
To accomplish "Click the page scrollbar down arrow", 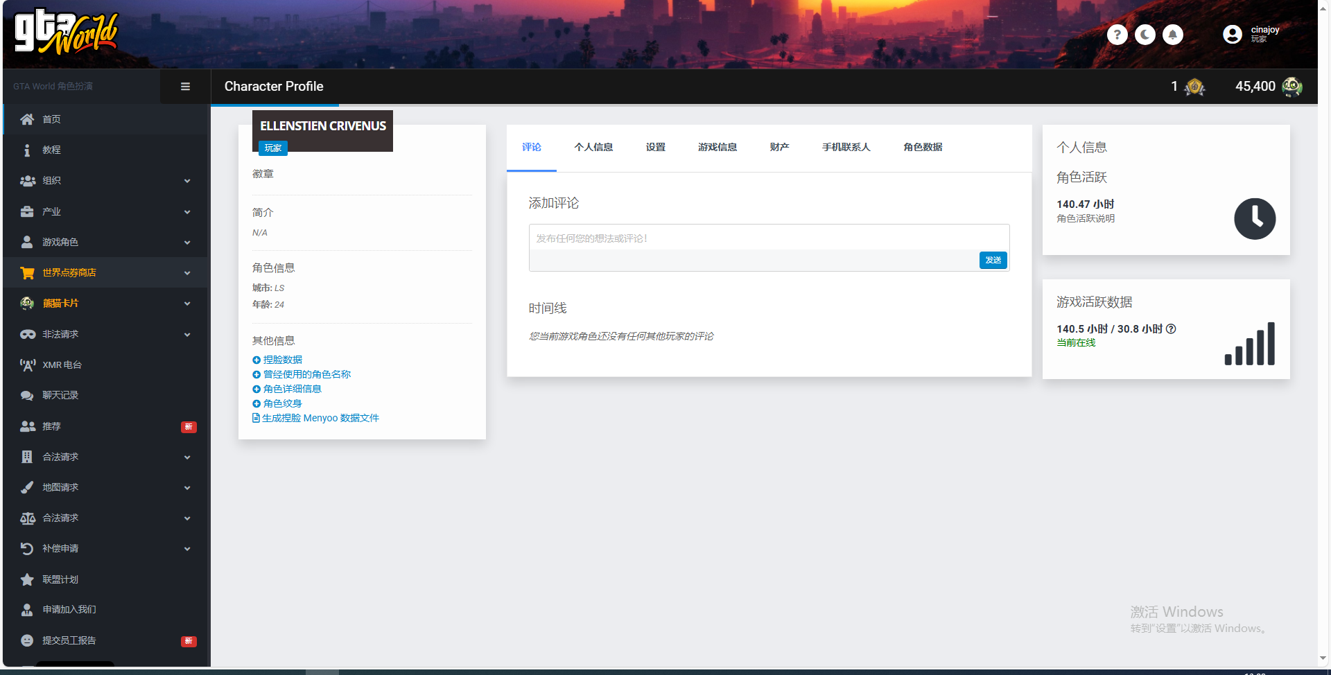I will click(x=1323, y=658).
